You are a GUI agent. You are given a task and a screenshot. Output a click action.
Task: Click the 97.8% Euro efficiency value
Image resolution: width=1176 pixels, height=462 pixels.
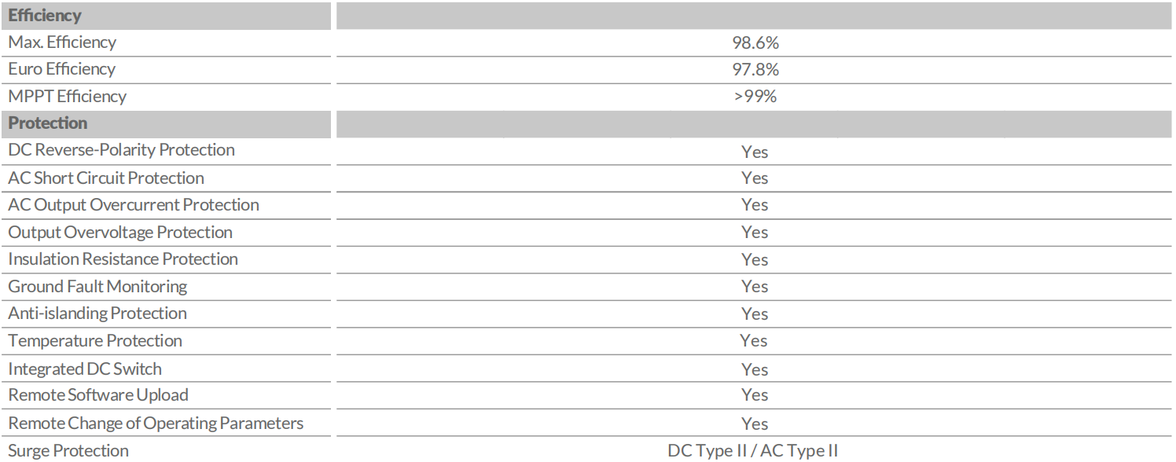(x=755, y=70)
